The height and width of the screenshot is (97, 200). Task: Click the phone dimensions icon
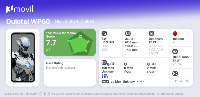point(128,33)
